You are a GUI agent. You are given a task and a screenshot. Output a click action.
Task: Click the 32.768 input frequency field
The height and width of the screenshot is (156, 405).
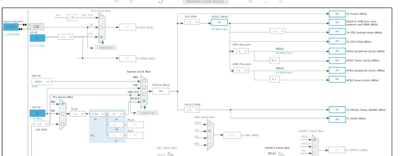(x=10, y=27)
